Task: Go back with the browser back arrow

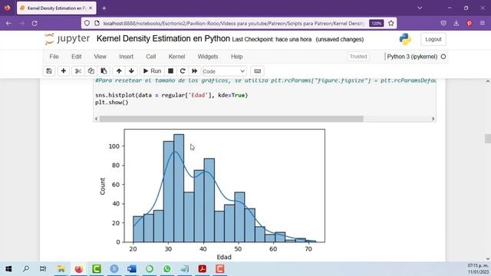Action: (8, 23)
